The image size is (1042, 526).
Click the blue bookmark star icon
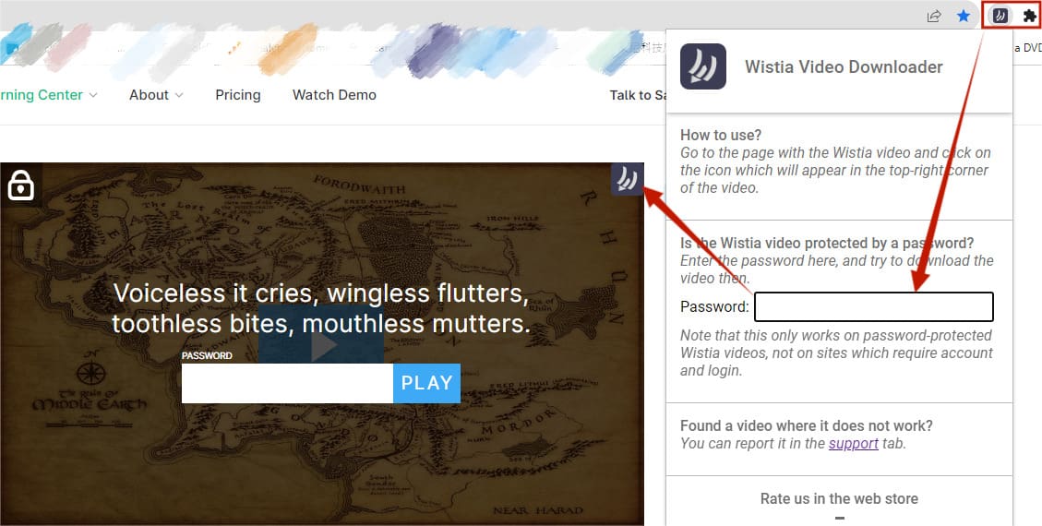click(964, 16)
